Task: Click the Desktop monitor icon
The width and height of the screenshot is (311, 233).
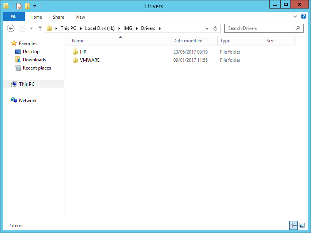Action: tap(18, 52)
